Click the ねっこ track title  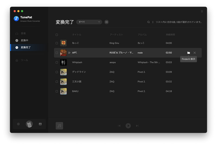point(75,43)
